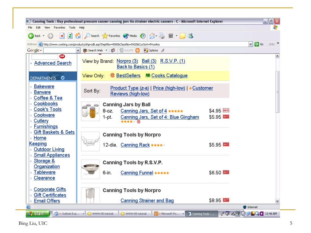Expand Google search box dropdown arrow
The height and width of the screenshot is (233, 311).
[x=78, y=51]
